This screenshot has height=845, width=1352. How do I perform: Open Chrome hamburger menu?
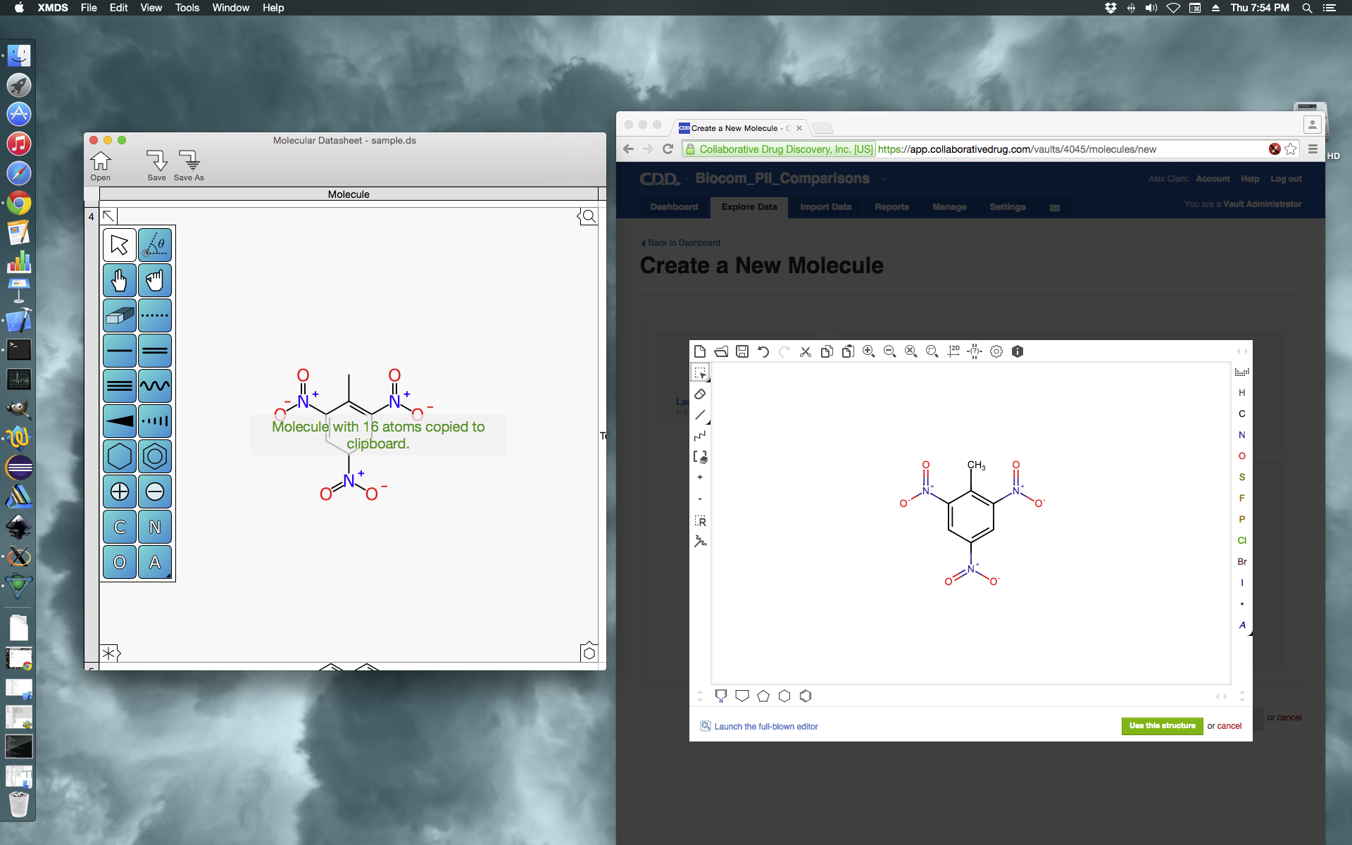tap(1313, 149)
